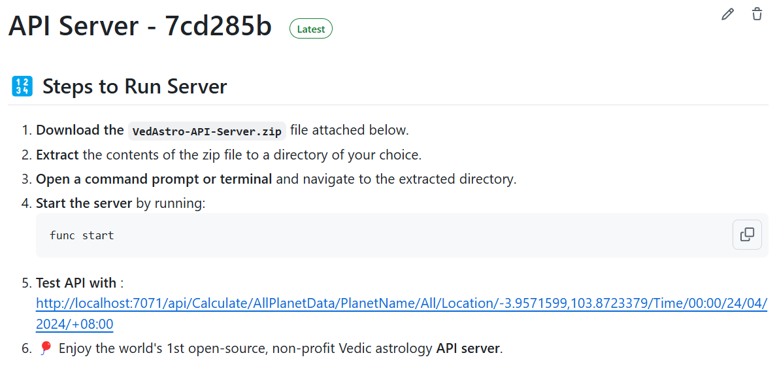Click the numbers emoji beside Steps heading
Screen dimensions: 777x368
tap(22, 86)
